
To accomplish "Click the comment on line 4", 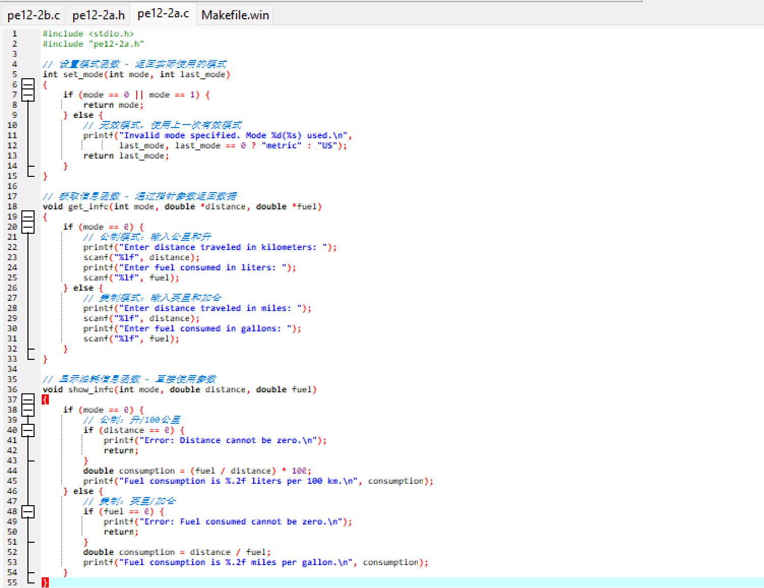I will [x=135, y=65].
